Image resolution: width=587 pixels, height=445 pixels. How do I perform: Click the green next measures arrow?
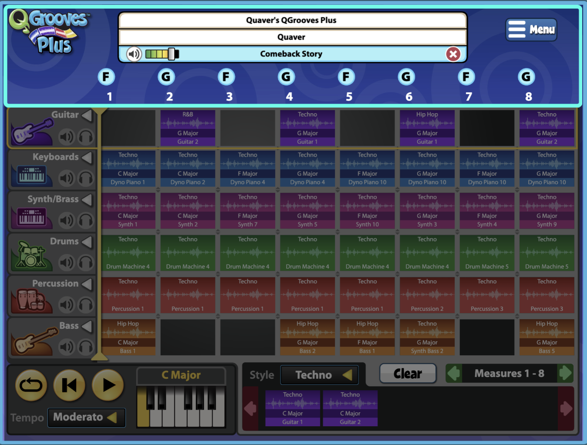click(565, 373)
